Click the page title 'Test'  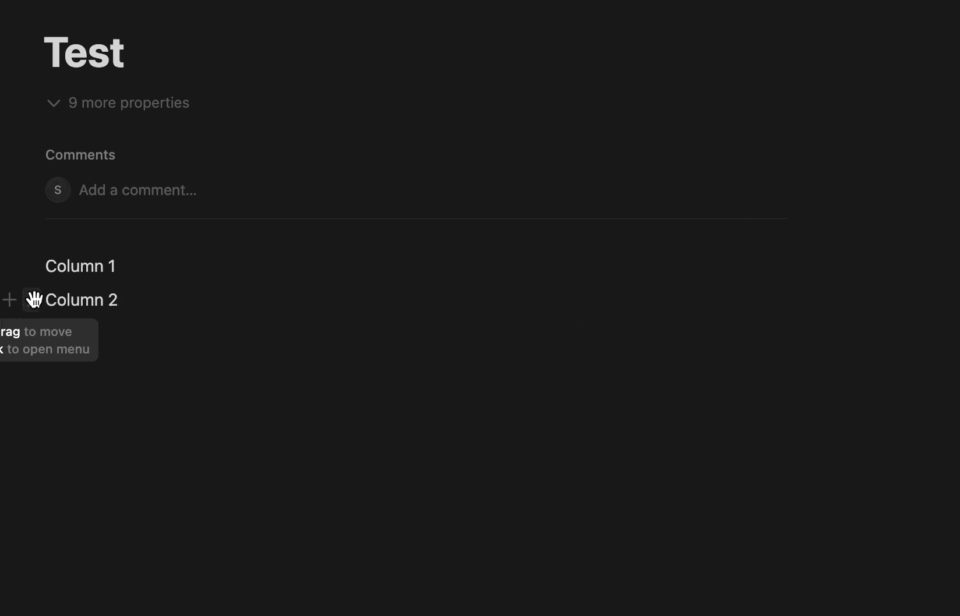[84, 52]
